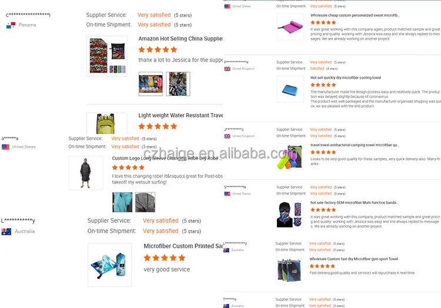Click the five-star rating under Amazon Hot Selling

point(158,50)
